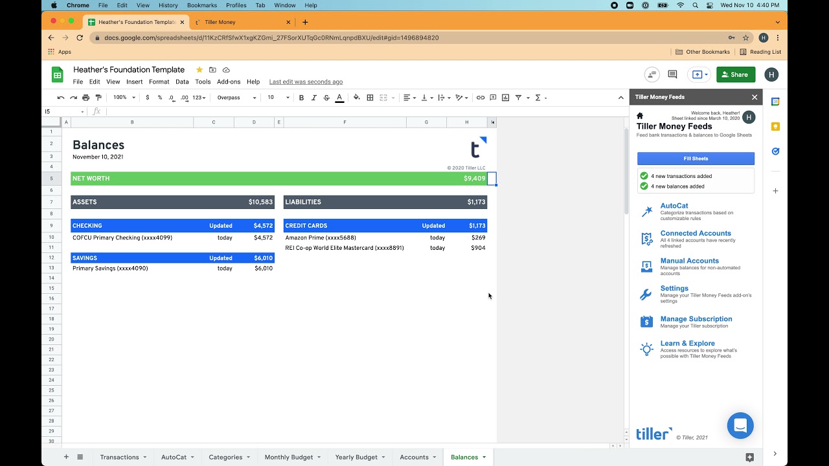Open the zoom level dropdown

point(124,98)
